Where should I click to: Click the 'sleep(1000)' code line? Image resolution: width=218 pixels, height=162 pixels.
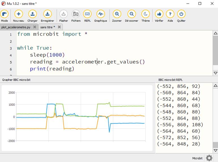47,55
